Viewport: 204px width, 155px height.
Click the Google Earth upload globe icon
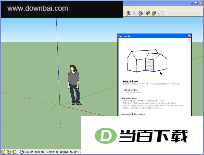tap(141, 13)
